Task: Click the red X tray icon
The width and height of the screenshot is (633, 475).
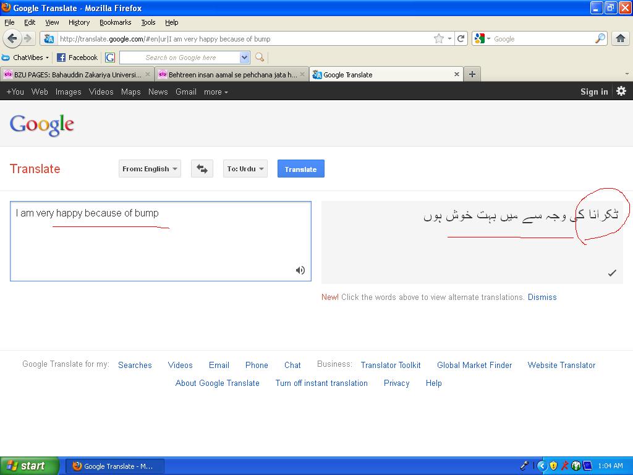Action: [564, 466]
